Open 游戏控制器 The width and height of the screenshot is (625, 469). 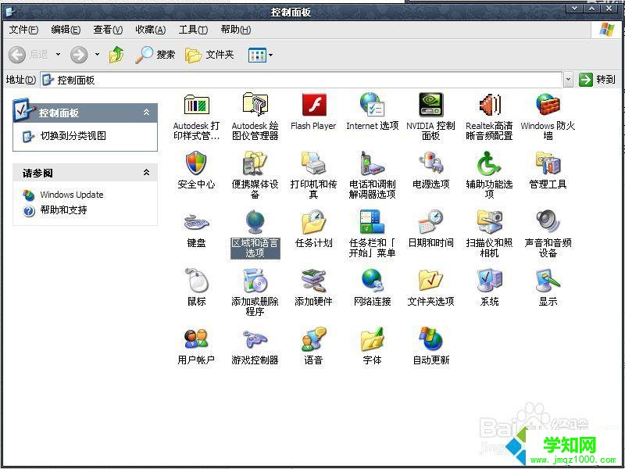(x=255, y=345)
